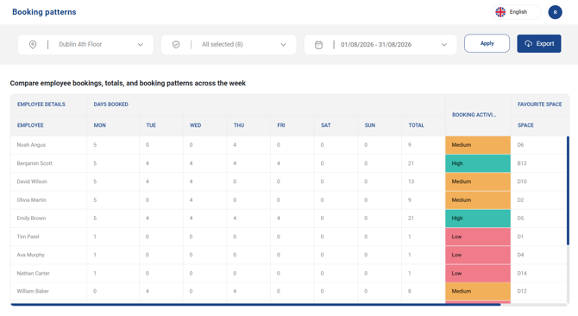Click Noah Angus's Medium activity cell
The height and width of the screenshot is (316, 578).
tap(478, 145)
